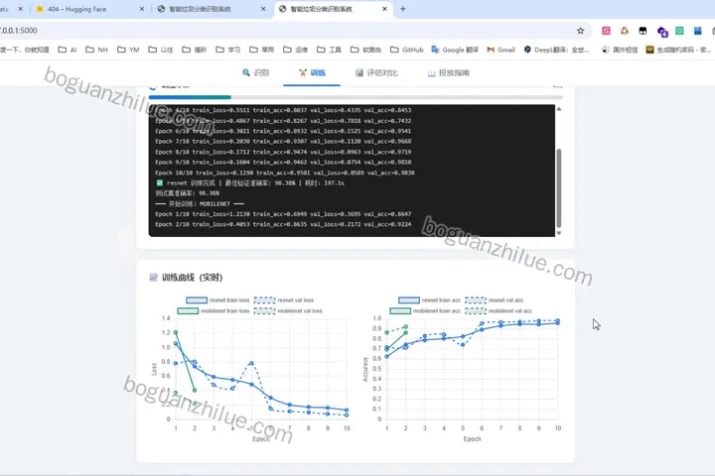
Task: Open the 学习 bookmark folder
Action: 227,50
